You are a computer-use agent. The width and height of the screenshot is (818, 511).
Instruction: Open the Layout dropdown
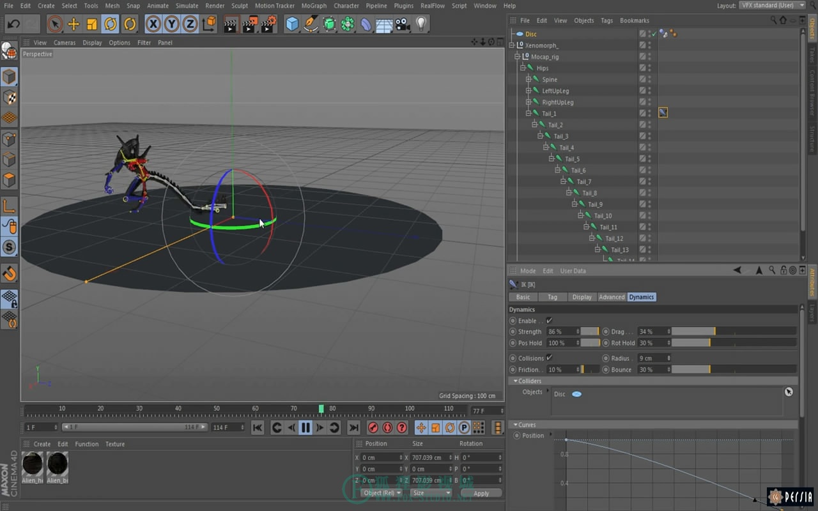[x=771, y=5]
